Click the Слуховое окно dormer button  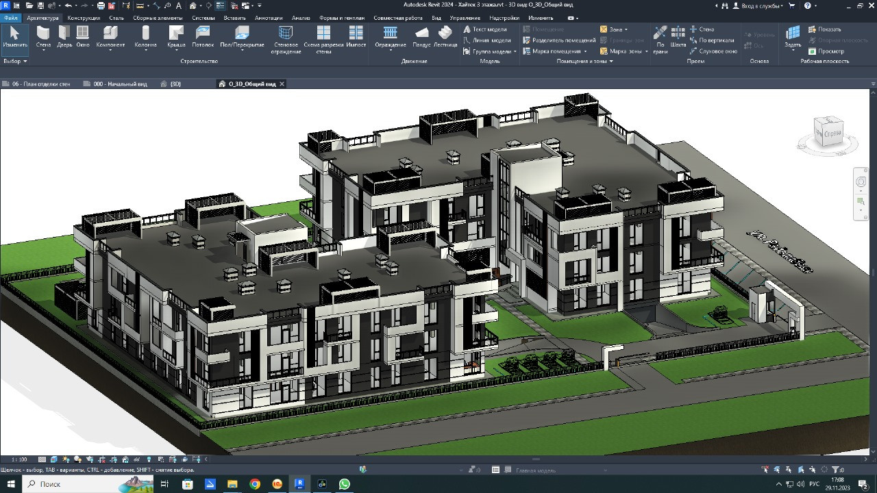click(713, 51)
